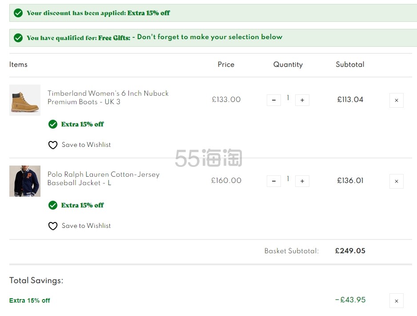Decrease quantity of Timberland boots

pos(274,100)
